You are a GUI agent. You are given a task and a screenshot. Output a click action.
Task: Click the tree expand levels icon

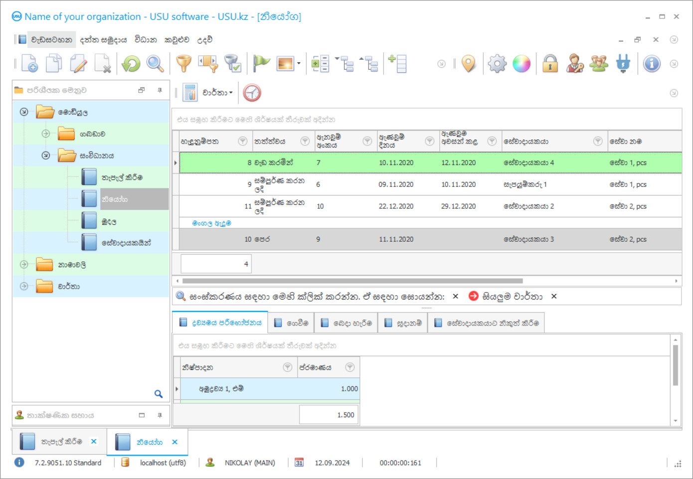click(345, 63)
